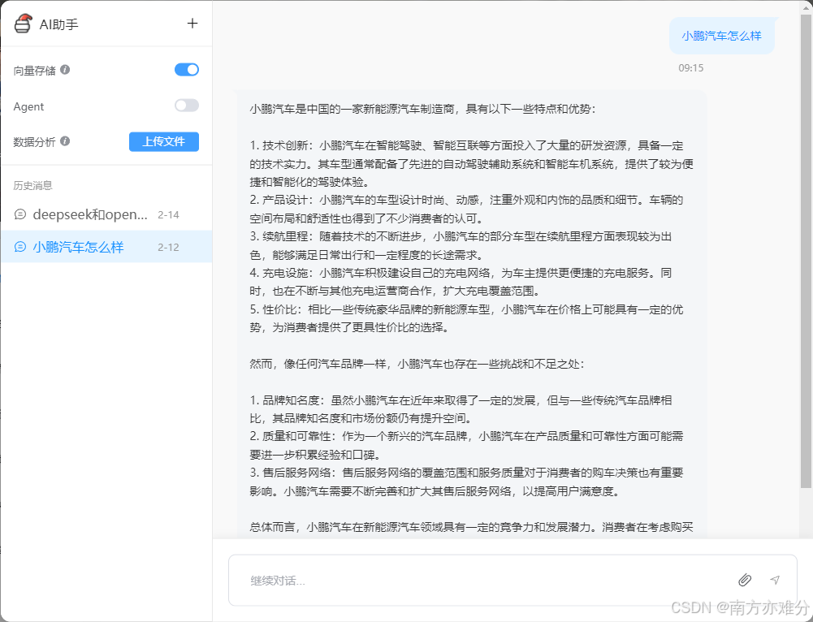Focus the 继续对话 message input field

click(512, 581)
